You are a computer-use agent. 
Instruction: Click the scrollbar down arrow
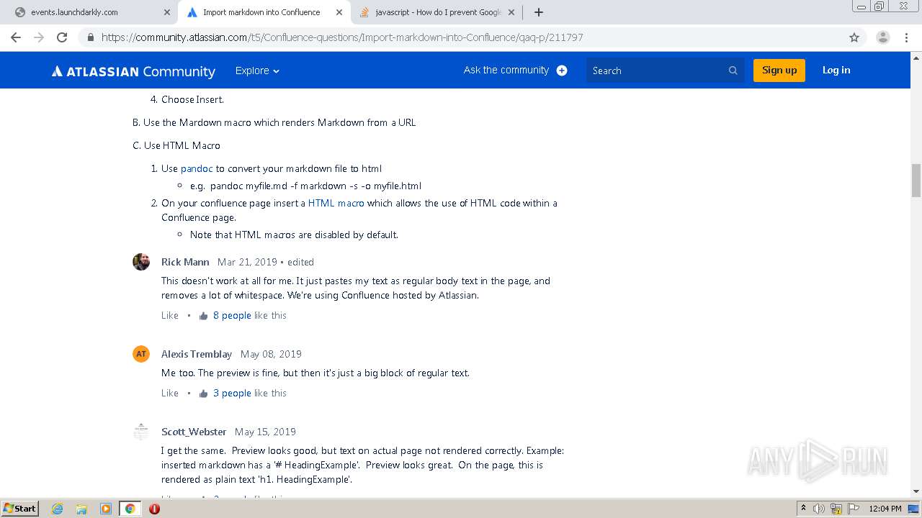click(916, 492)
